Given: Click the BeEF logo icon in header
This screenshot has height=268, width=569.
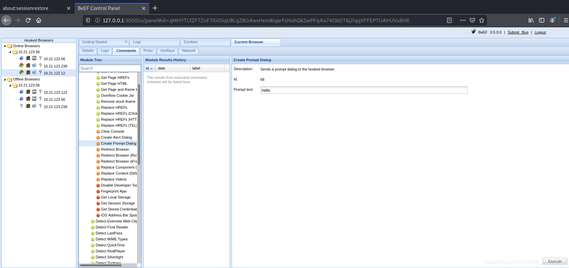Looking at the screenshot, I should tap(473, 31).
